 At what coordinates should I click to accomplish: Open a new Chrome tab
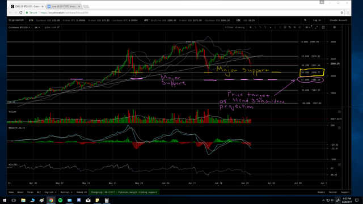click(x=86, y=6)
